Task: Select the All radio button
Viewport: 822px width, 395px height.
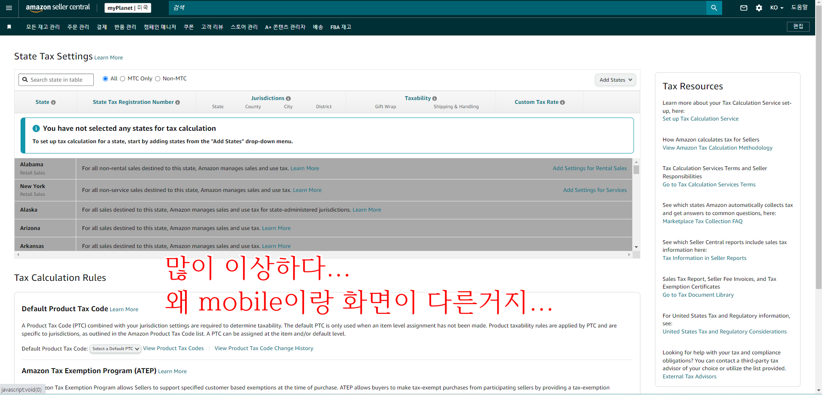Action: (105, 79)
